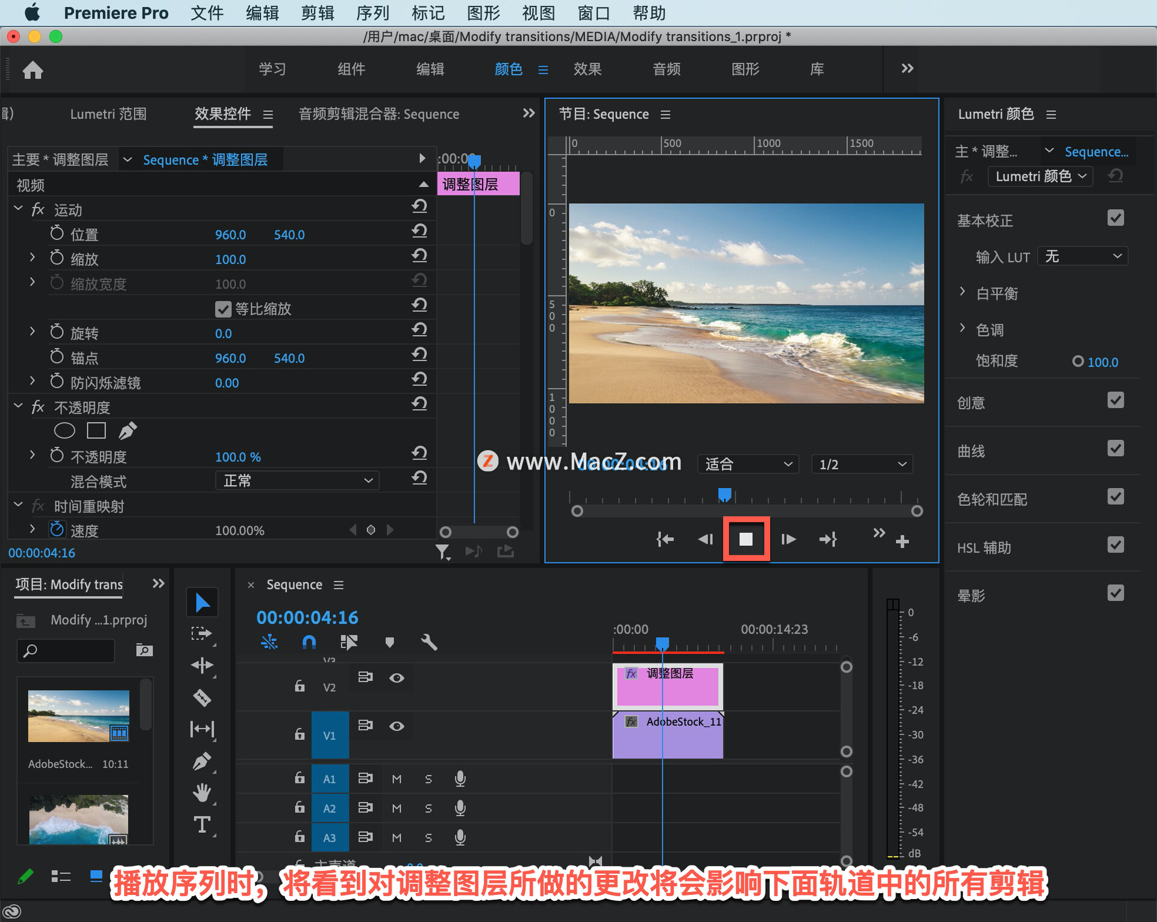The height and width of the screenshot is (922, 1157).
Task: Open the 混合模式 dropdown
Action: click(297, 480)
